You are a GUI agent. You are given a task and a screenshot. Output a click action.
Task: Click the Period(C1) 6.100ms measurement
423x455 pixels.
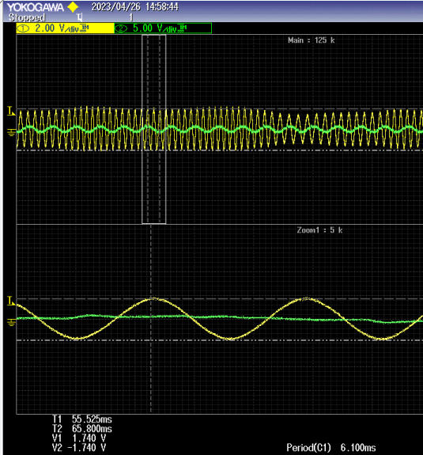click(330, 447)
